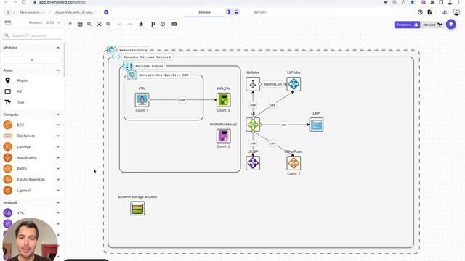Select the LBIP node

point(316,125)
